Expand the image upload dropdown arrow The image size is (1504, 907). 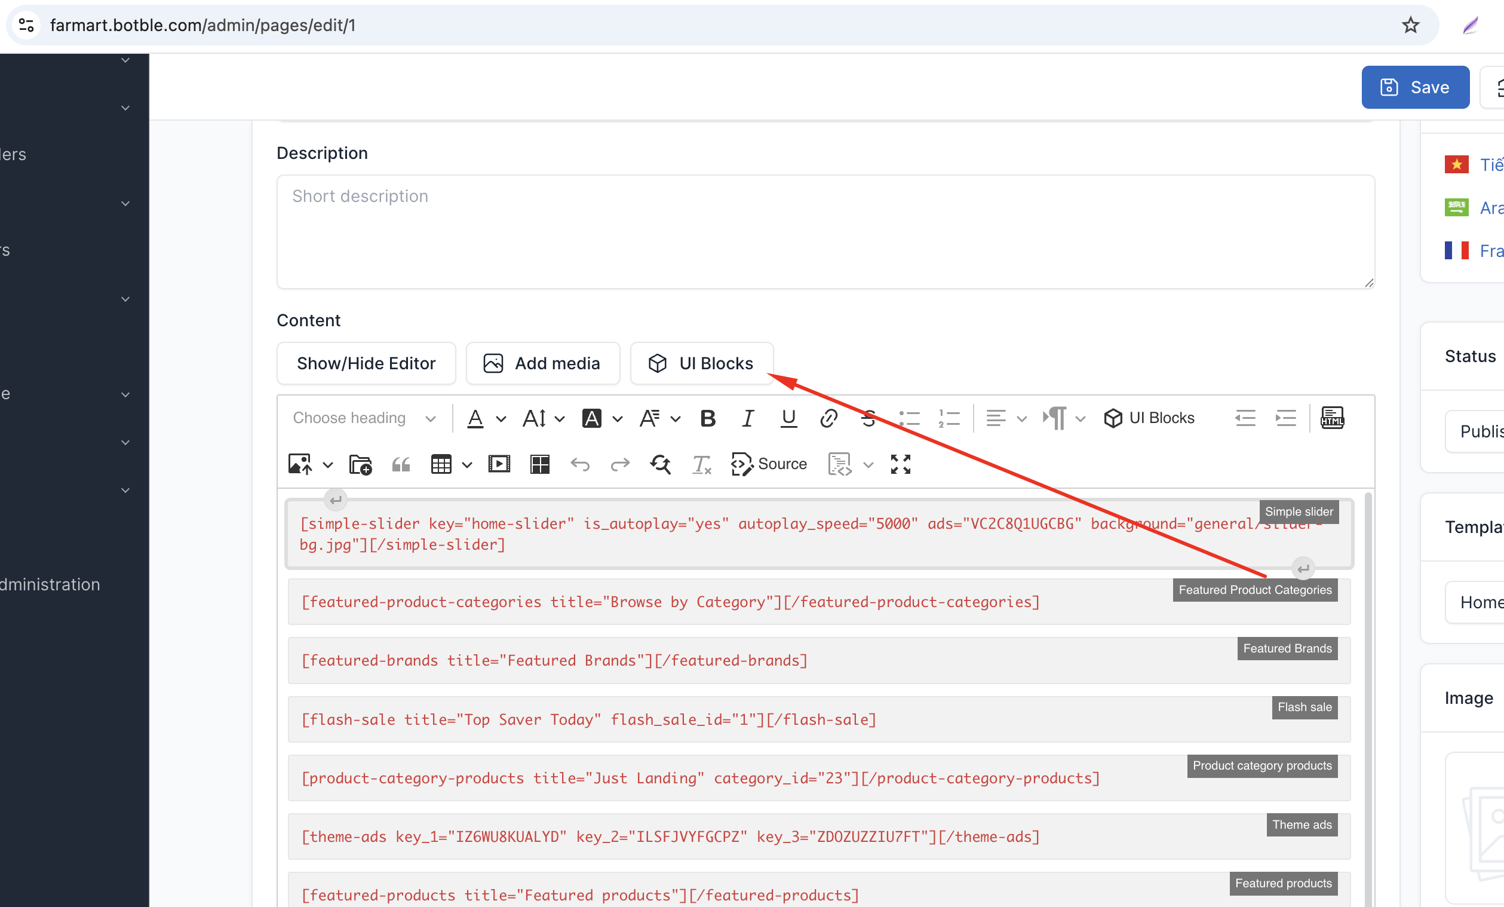click(328, 465)
